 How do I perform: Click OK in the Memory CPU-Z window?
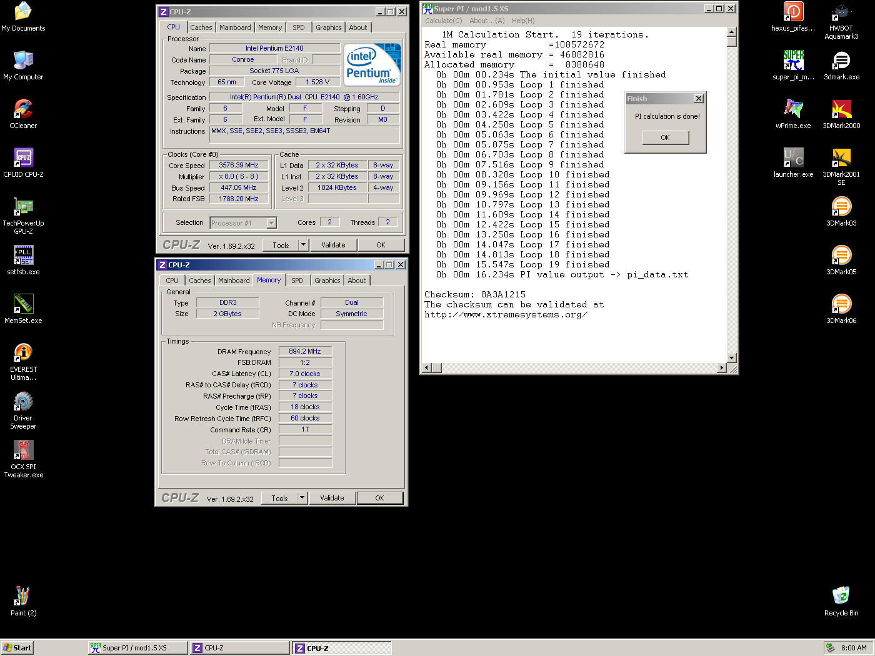379,498
